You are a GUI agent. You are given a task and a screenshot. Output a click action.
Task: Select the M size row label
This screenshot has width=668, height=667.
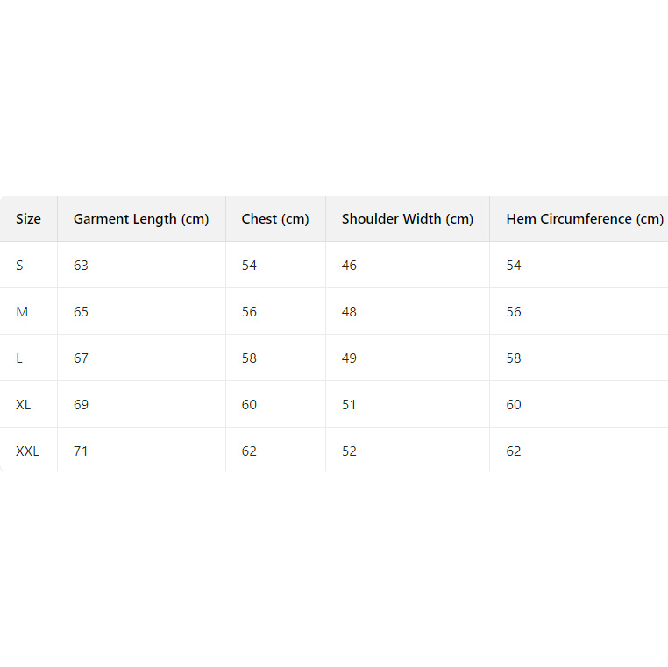pyautogui.click(x=22, y=312)
